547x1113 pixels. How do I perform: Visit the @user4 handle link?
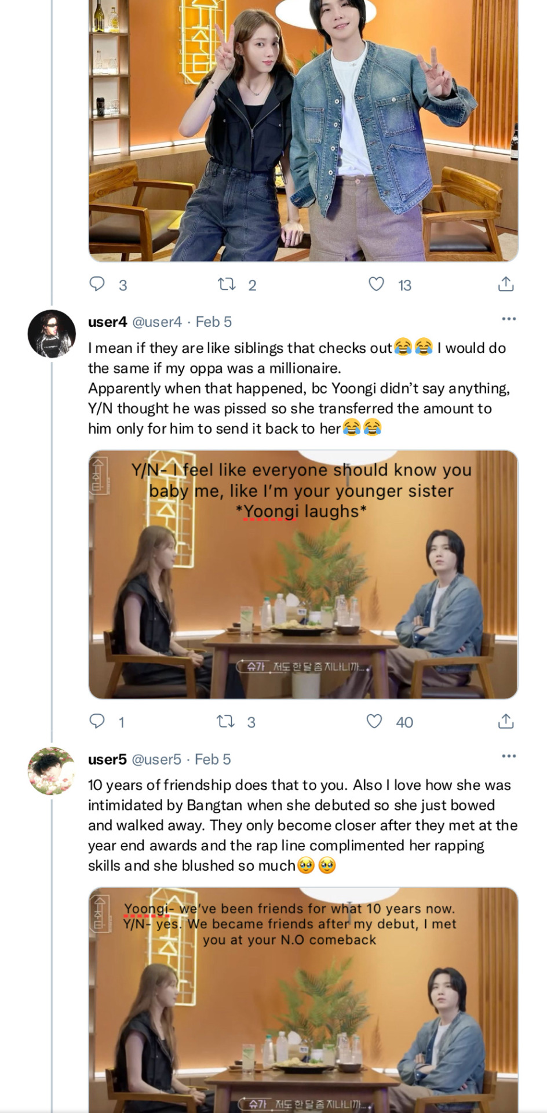[x=157, y=322]
